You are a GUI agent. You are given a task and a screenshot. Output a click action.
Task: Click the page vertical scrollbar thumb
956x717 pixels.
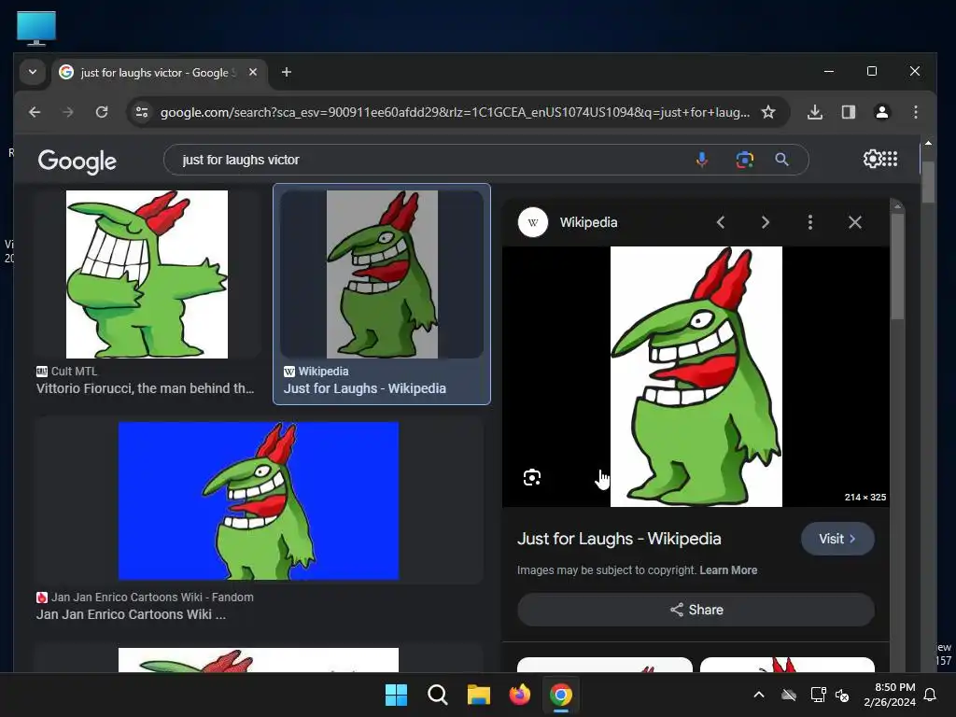click(928, 182)
